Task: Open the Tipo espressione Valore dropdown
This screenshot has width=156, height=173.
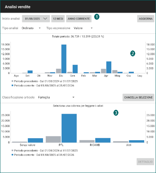Action: (x=83, y=28)
